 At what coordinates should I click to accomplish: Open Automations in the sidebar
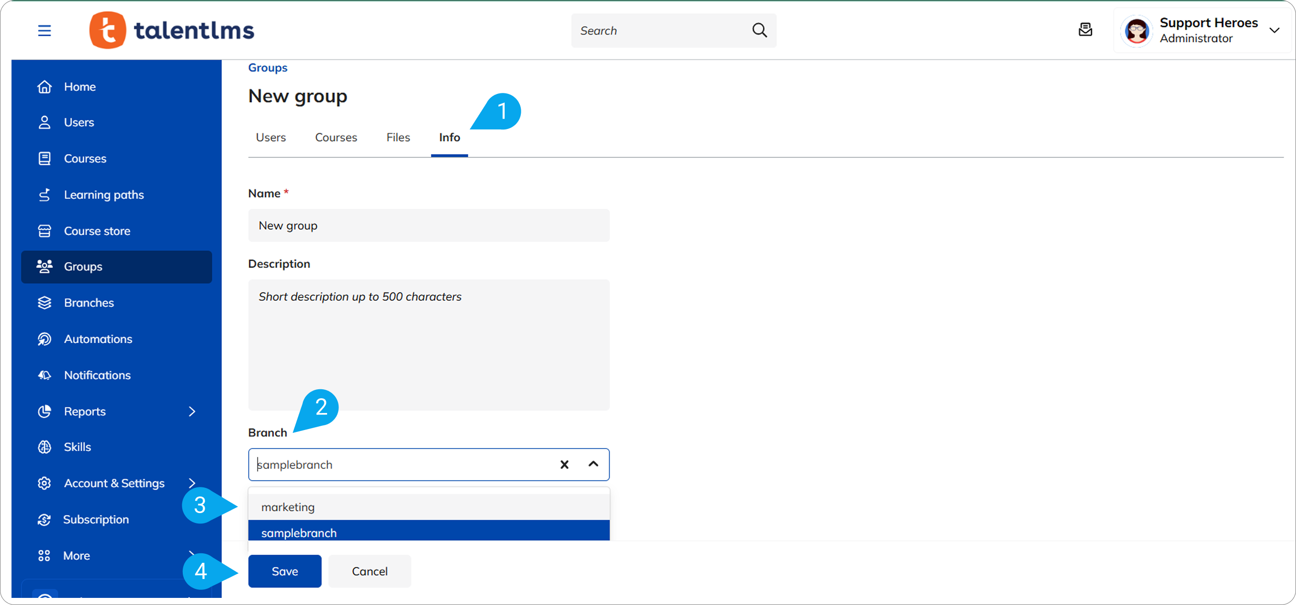point(98,339)
